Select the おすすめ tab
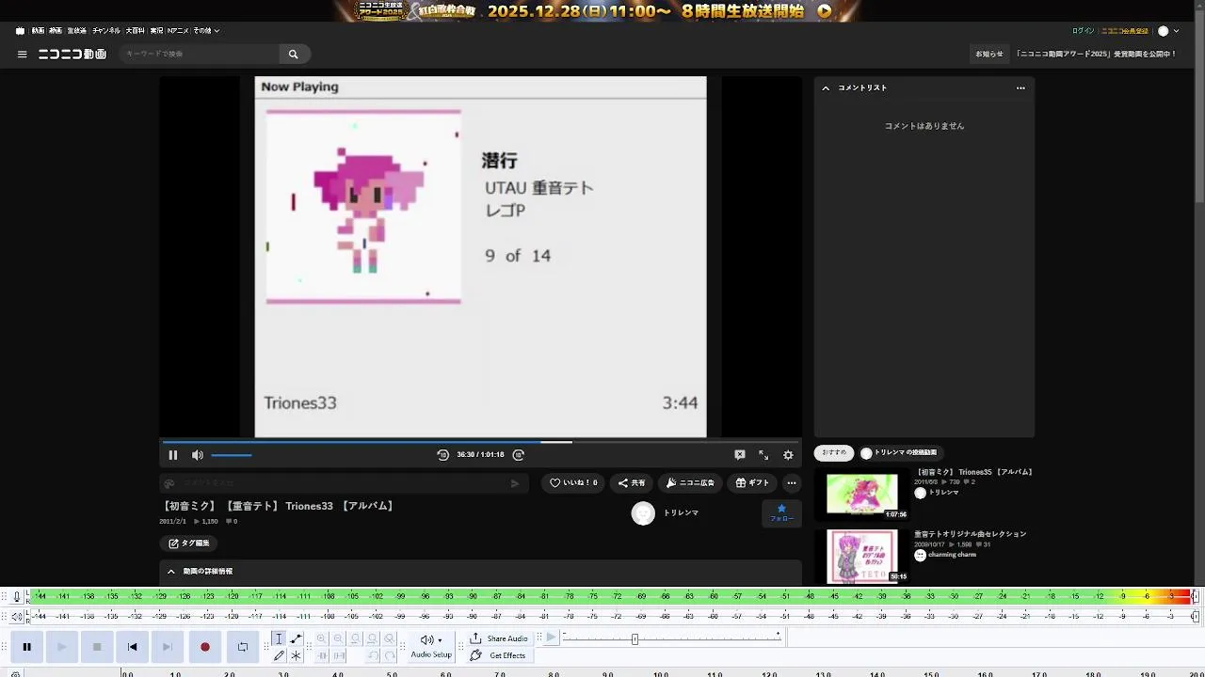 pos(834,453)
